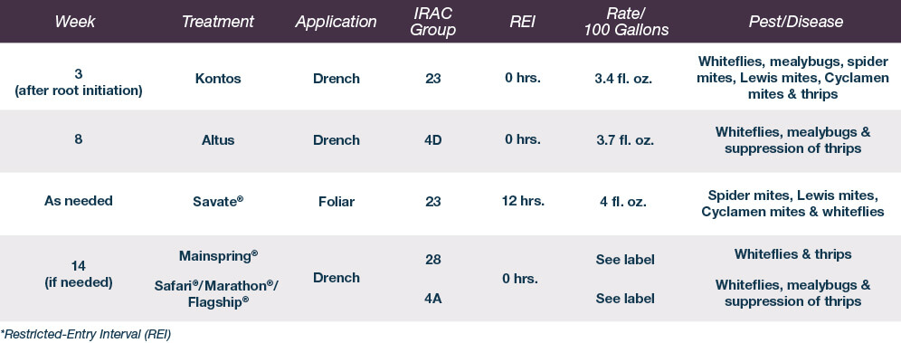The height and width of the screenshot is (343, 901).
Task: Select the 'As needed' week cell
Action: 78,202
